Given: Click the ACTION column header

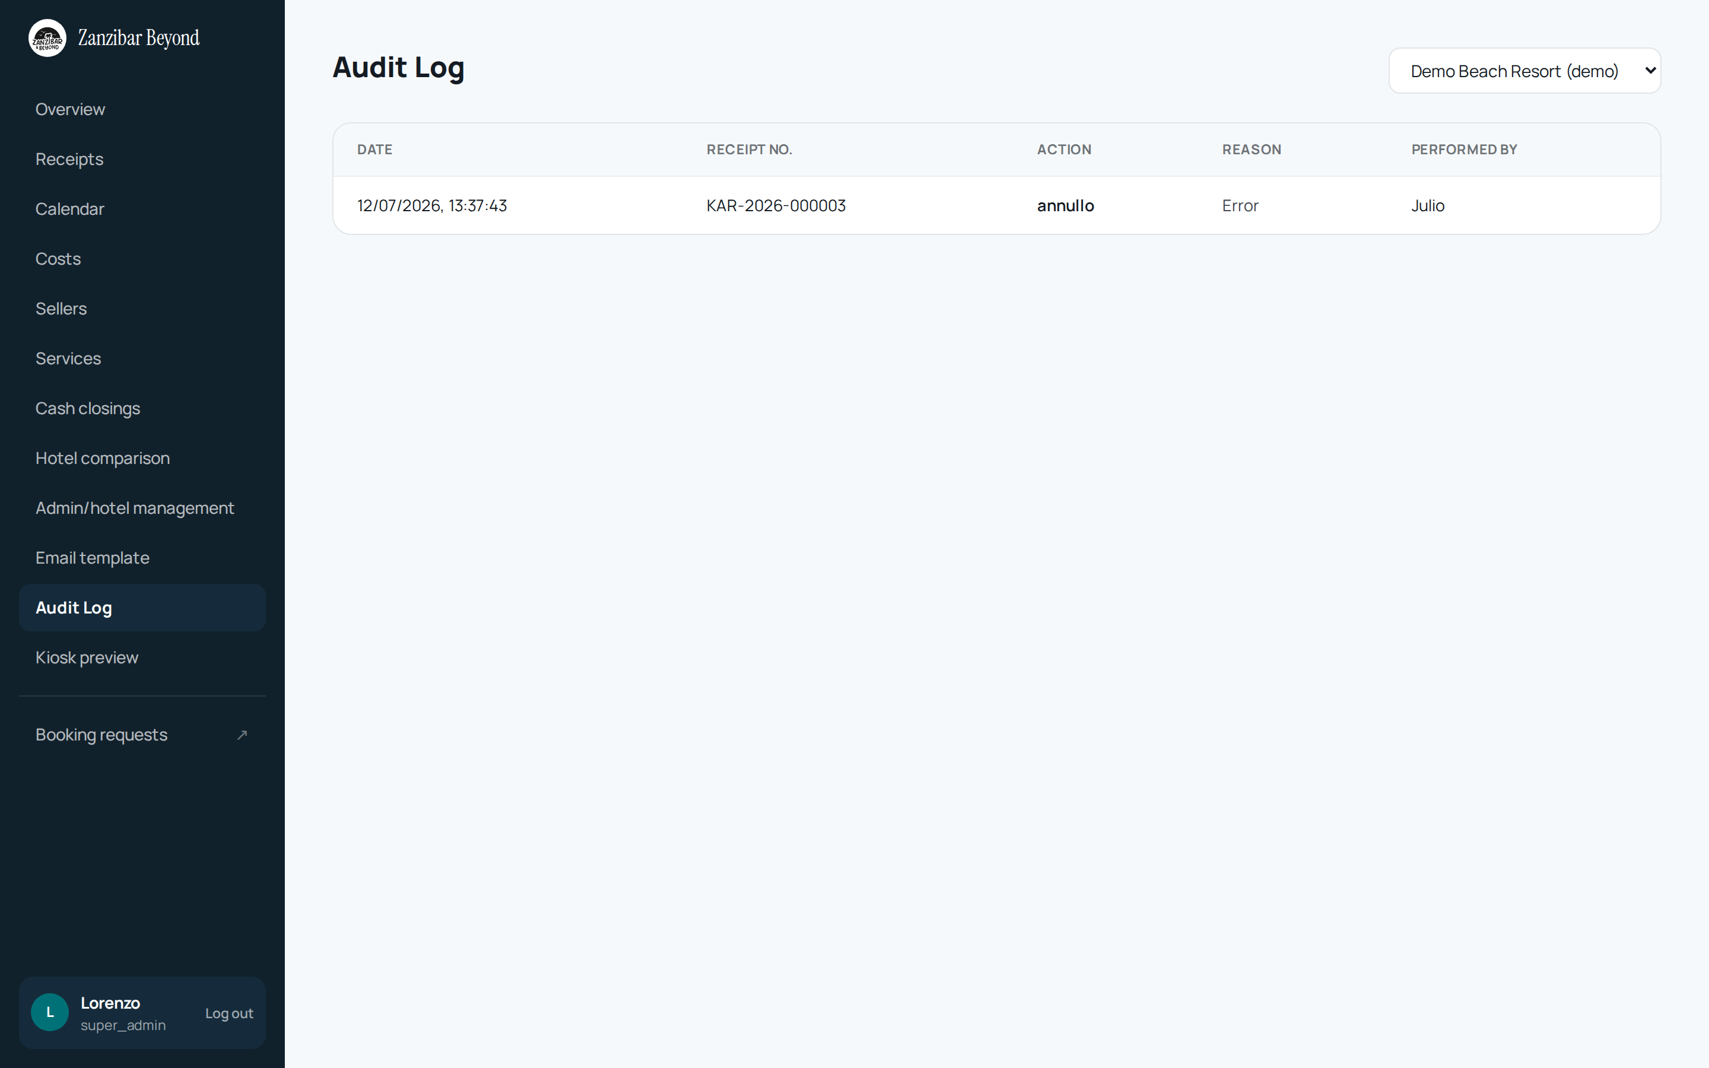Looking at the screenshot, I should (x=1063, y=149).
